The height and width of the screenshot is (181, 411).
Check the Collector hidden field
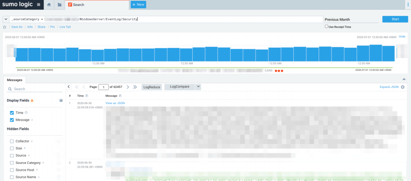pos(12,141)
